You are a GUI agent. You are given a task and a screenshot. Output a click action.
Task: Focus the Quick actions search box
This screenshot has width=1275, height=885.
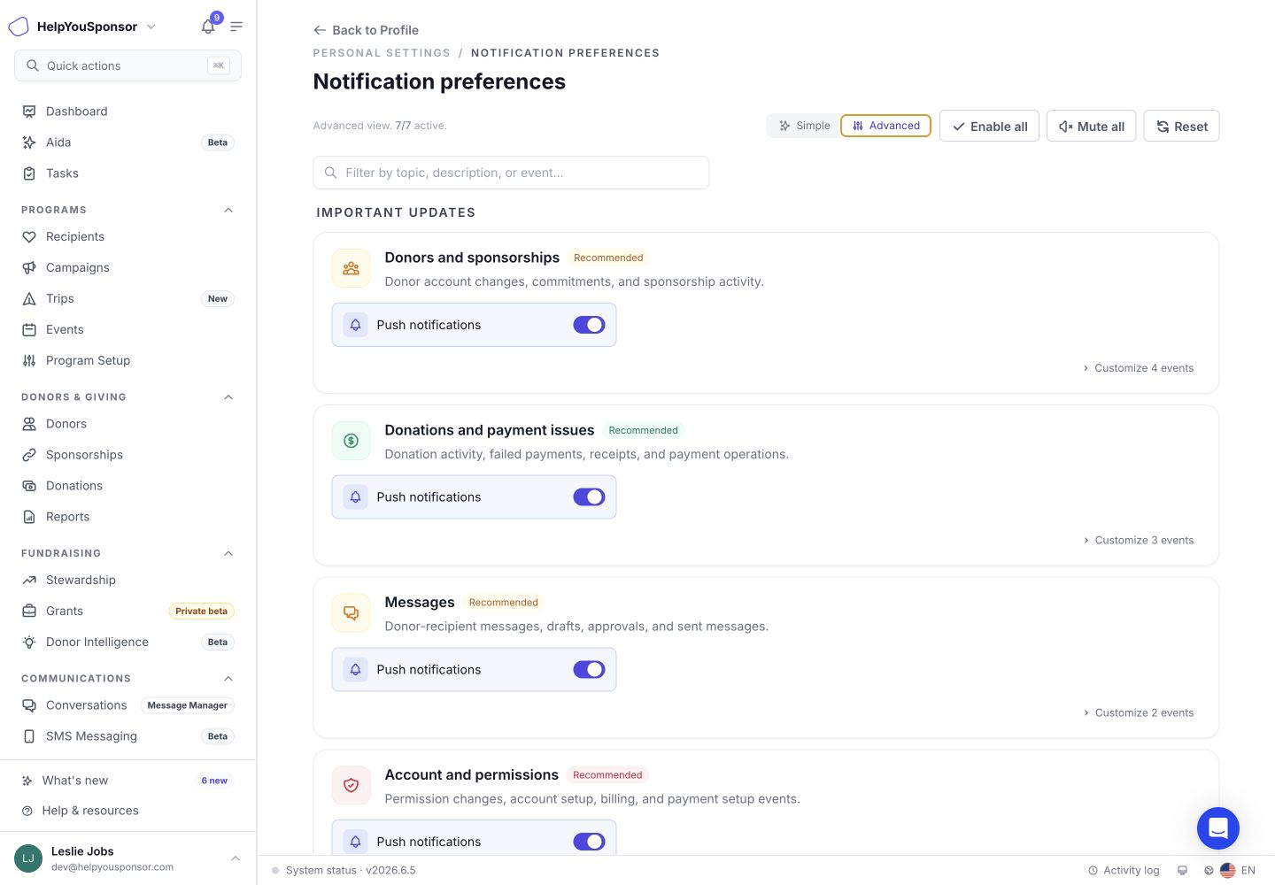tap(127, 65)
